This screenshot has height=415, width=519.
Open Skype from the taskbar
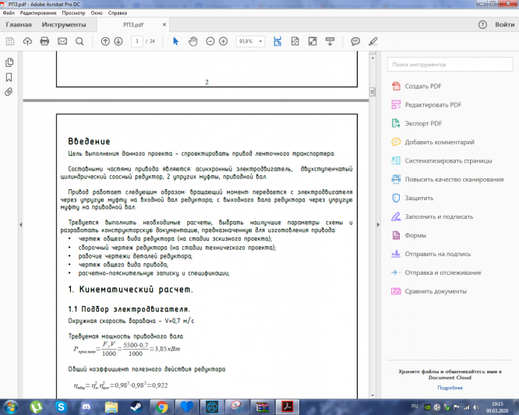pos(61,406)
